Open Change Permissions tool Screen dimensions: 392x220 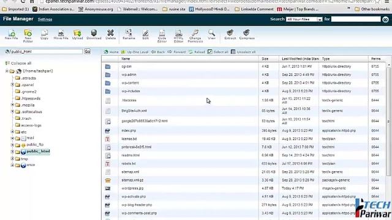[x=195, y=35]
